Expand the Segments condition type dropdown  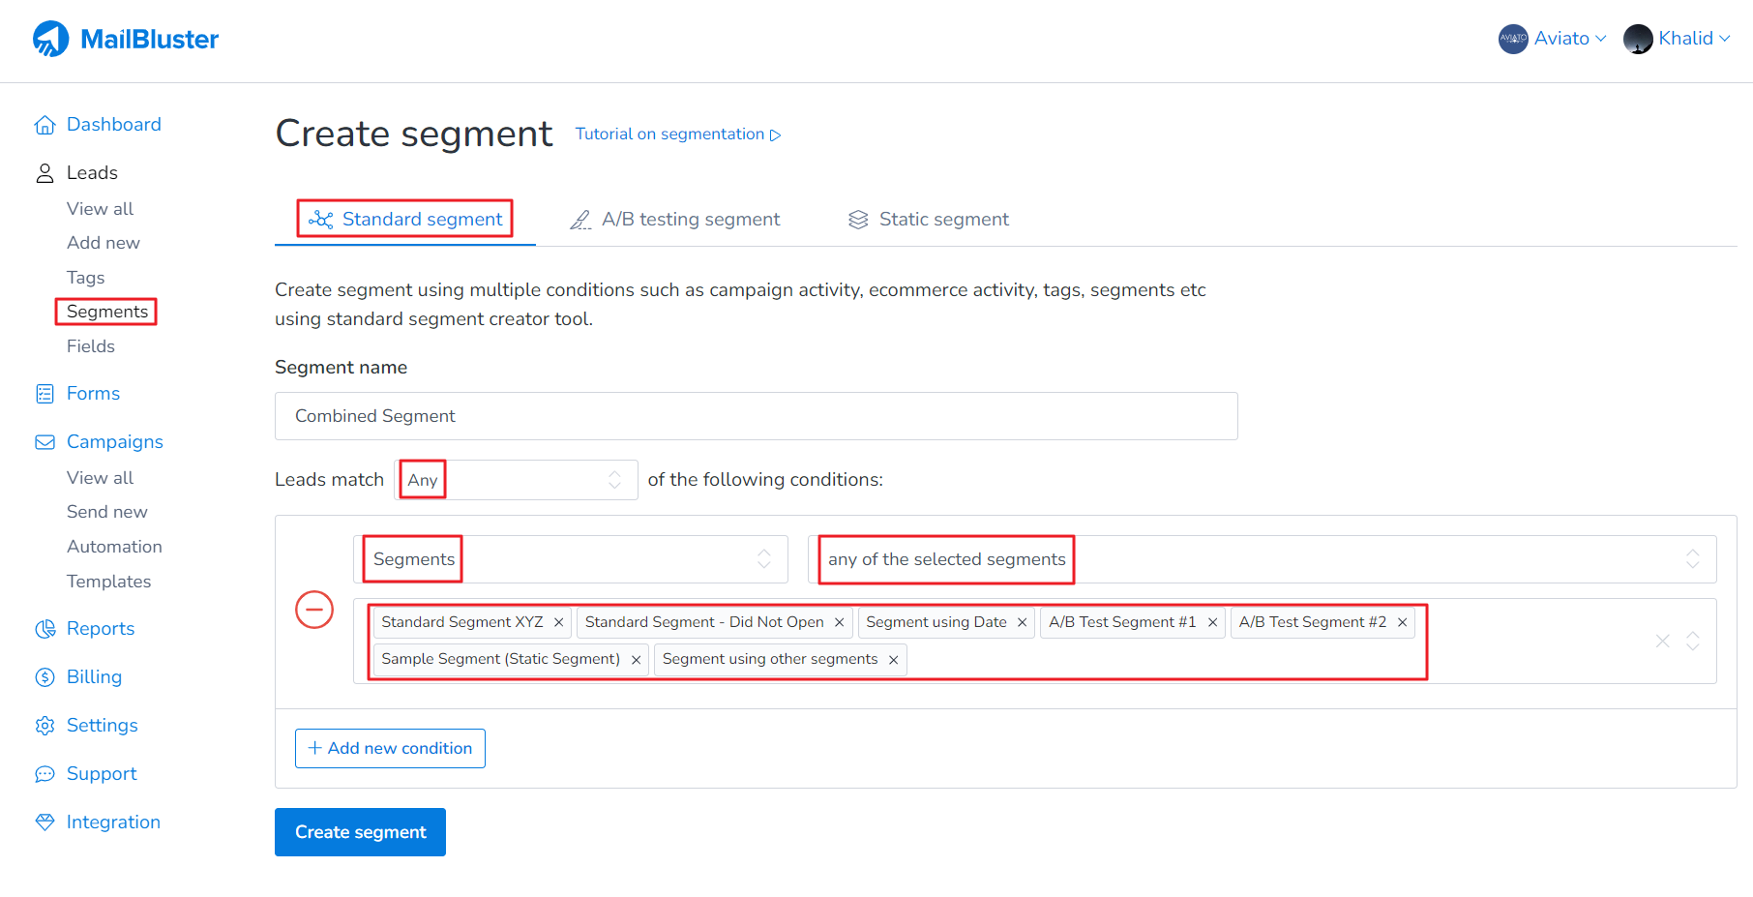coord(570,559)
